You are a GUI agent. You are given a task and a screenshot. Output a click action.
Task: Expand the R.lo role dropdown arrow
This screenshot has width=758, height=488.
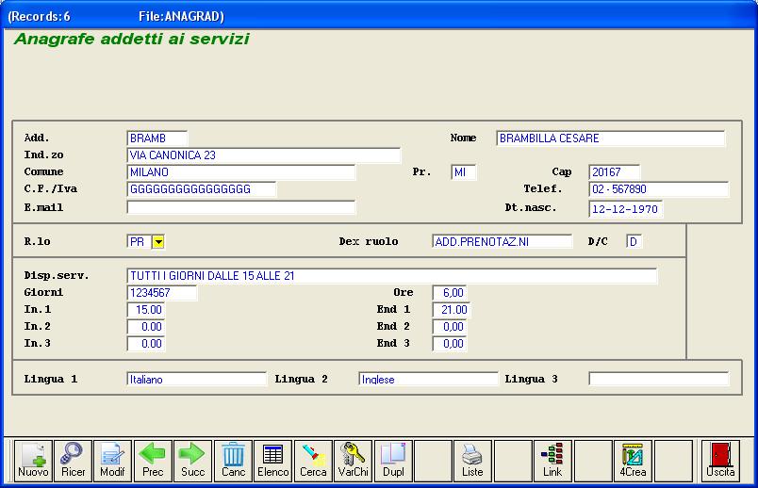pos(158,241)
